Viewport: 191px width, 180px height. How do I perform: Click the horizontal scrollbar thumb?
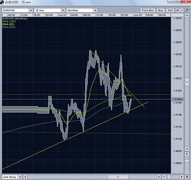pyautogui.click(x=118, y=177)
